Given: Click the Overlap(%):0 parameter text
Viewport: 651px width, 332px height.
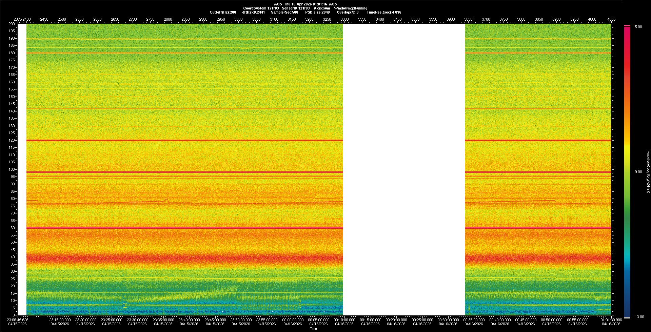Looking at the screenshot, I should 348,12.
